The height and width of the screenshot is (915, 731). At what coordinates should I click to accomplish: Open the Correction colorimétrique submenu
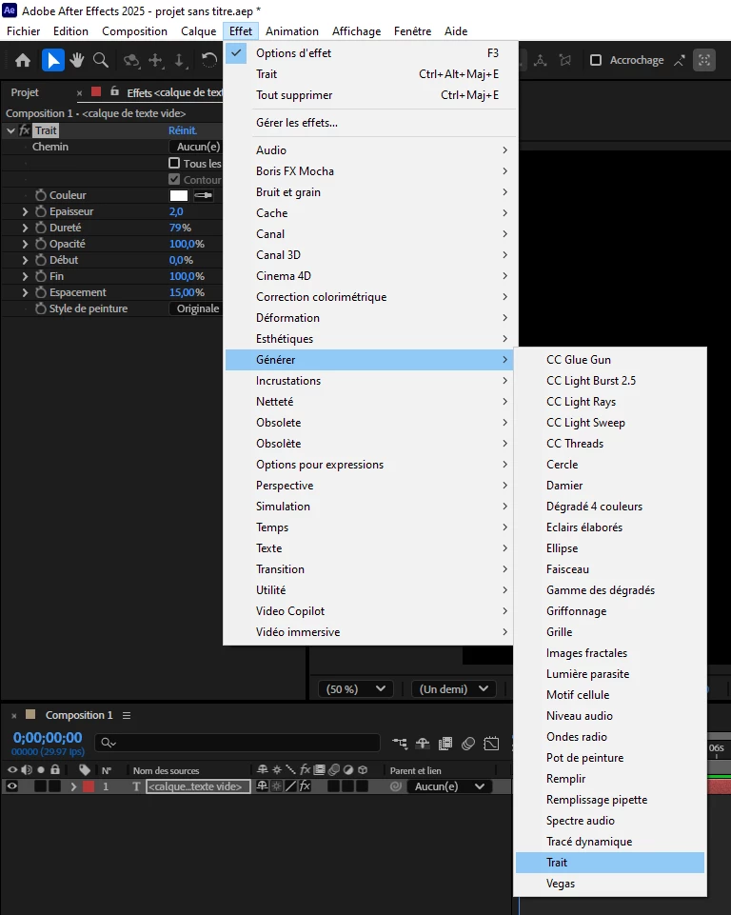(370, 296)
